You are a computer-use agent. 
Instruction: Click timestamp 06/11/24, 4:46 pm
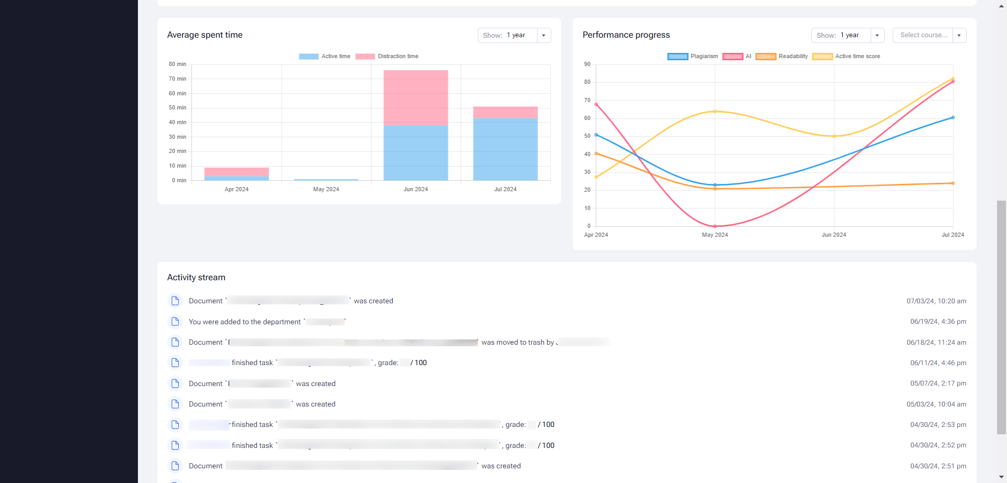pyautogui.click(x=938, y=363)
